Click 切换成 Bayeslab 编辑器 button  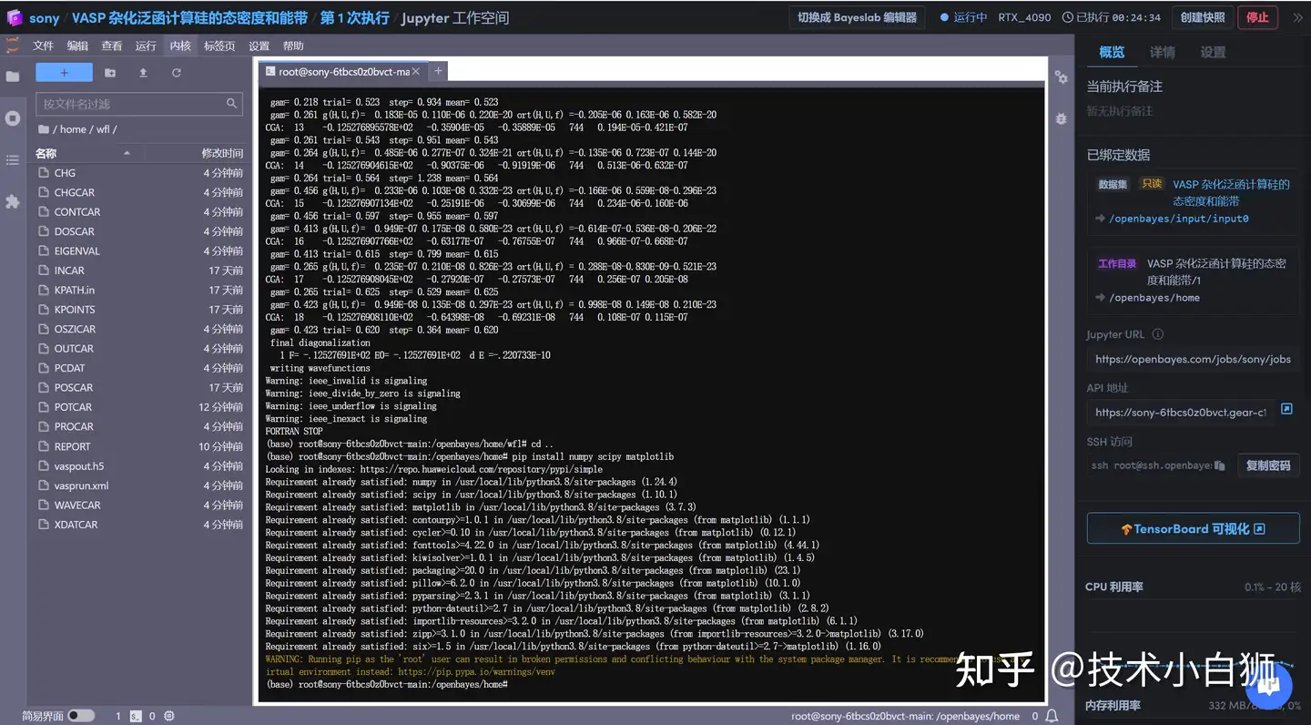[857, 17]
